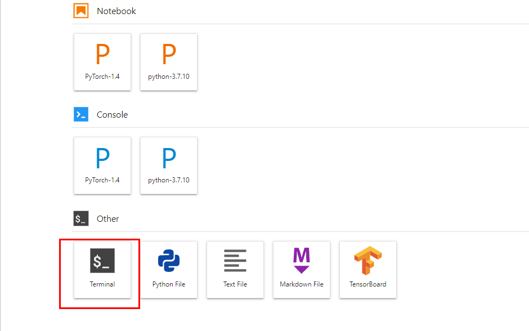Click the Other section heading text
529x331 pixels.
pos(108,219)
